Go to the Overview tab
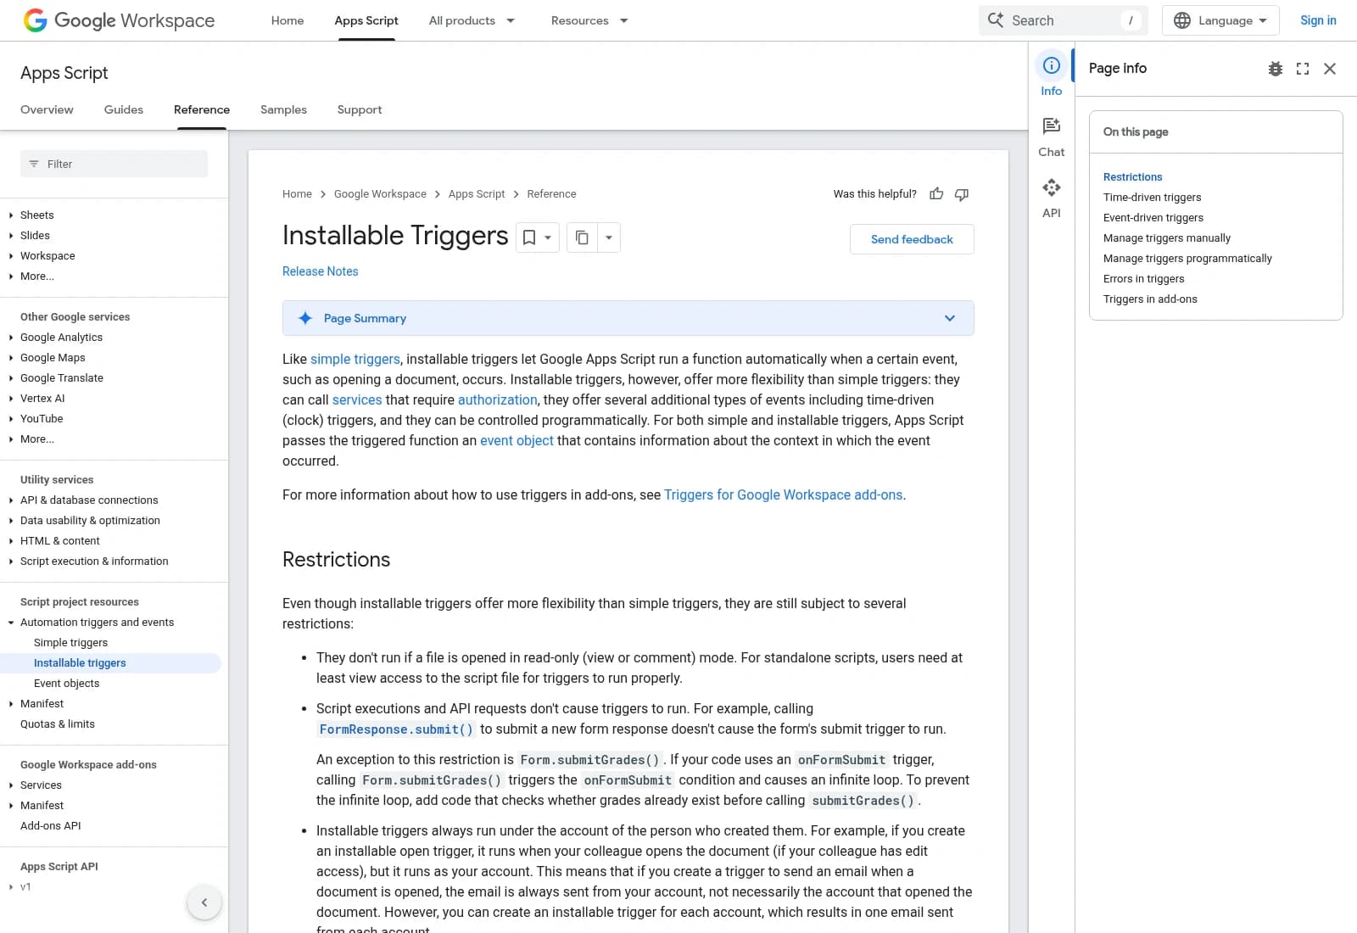The height and width of the screenshot is (933, 1357). [47, 109]
